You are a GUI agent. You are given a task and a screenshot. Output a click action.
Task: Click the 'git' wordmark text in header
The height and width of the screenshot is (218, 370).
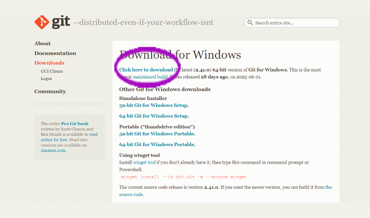pyautogui.click(x=61, y=22)
